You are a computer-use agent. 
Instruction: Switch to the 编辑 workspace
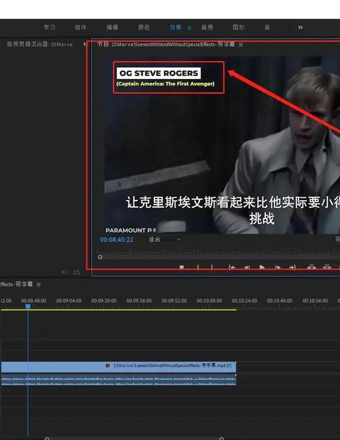pos(112,27)
